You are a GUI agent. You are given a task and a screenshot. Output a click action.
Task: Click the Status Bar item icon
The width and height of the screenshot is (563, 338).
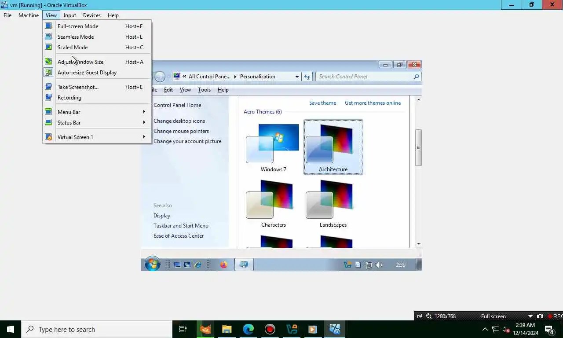coord(48,122)
